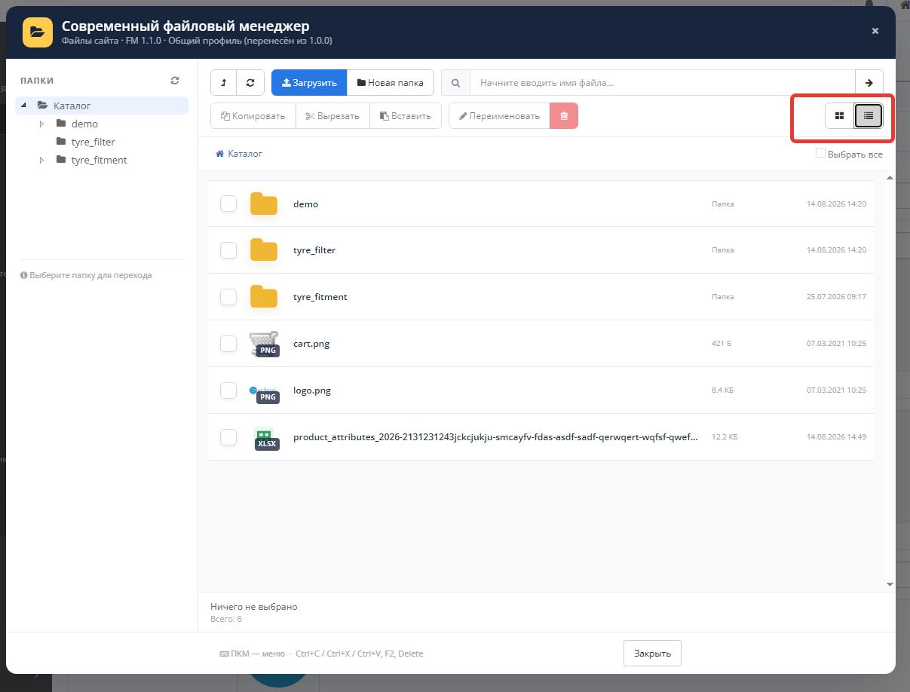The height and width of the screenshot is (692, 910).
Task: Tick the checkbox for demo folder
Action: (x=228, y=204)
